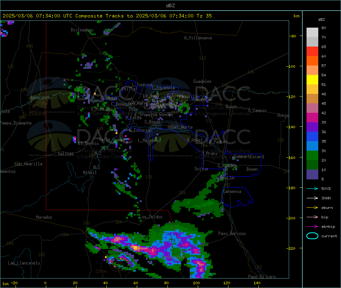Screen dimensions: 341x288
Task: Click the S_Rosas map label
Action: [152, 122]
